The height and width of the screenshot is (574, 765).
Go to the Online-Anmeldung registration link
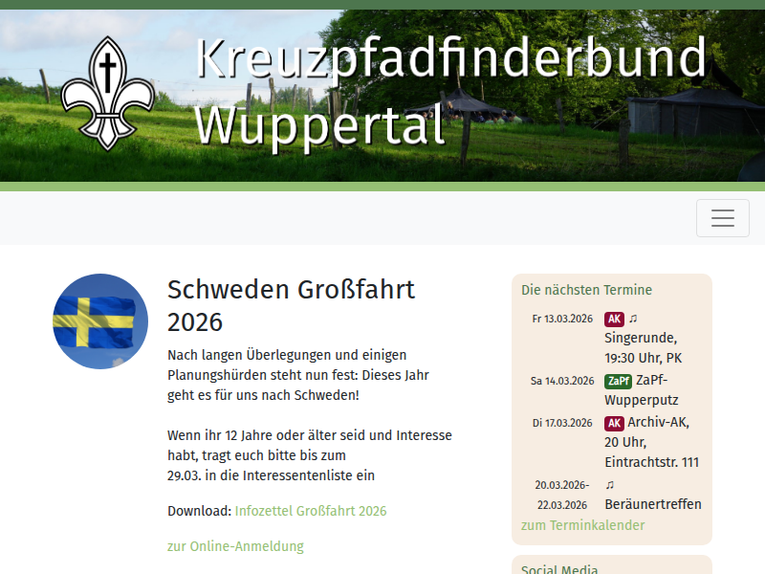(x=235, y=546)
